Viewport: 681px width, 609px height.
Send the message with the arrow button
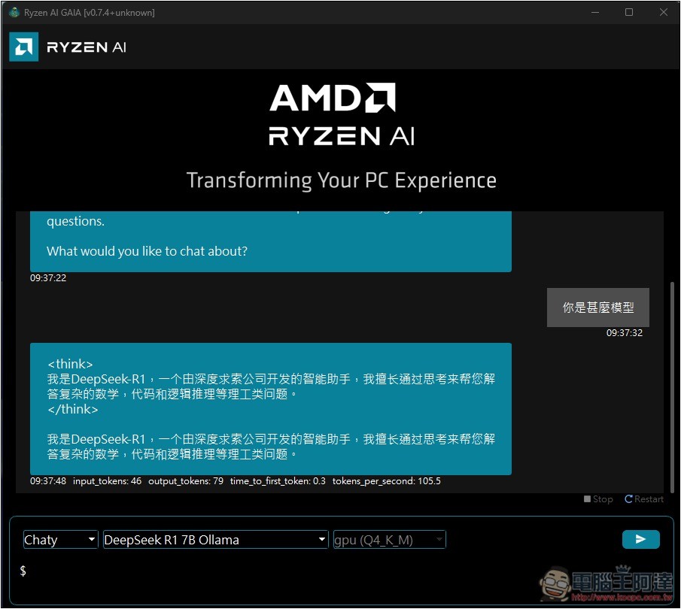[x=640, y=539]
